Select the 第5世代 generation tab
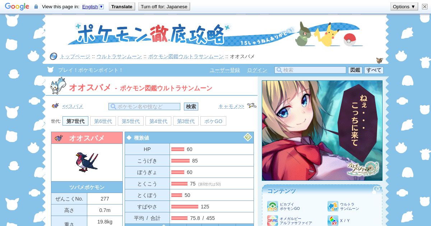The height and width of the screenshot is (226, 431). click(x=131, y=121)
